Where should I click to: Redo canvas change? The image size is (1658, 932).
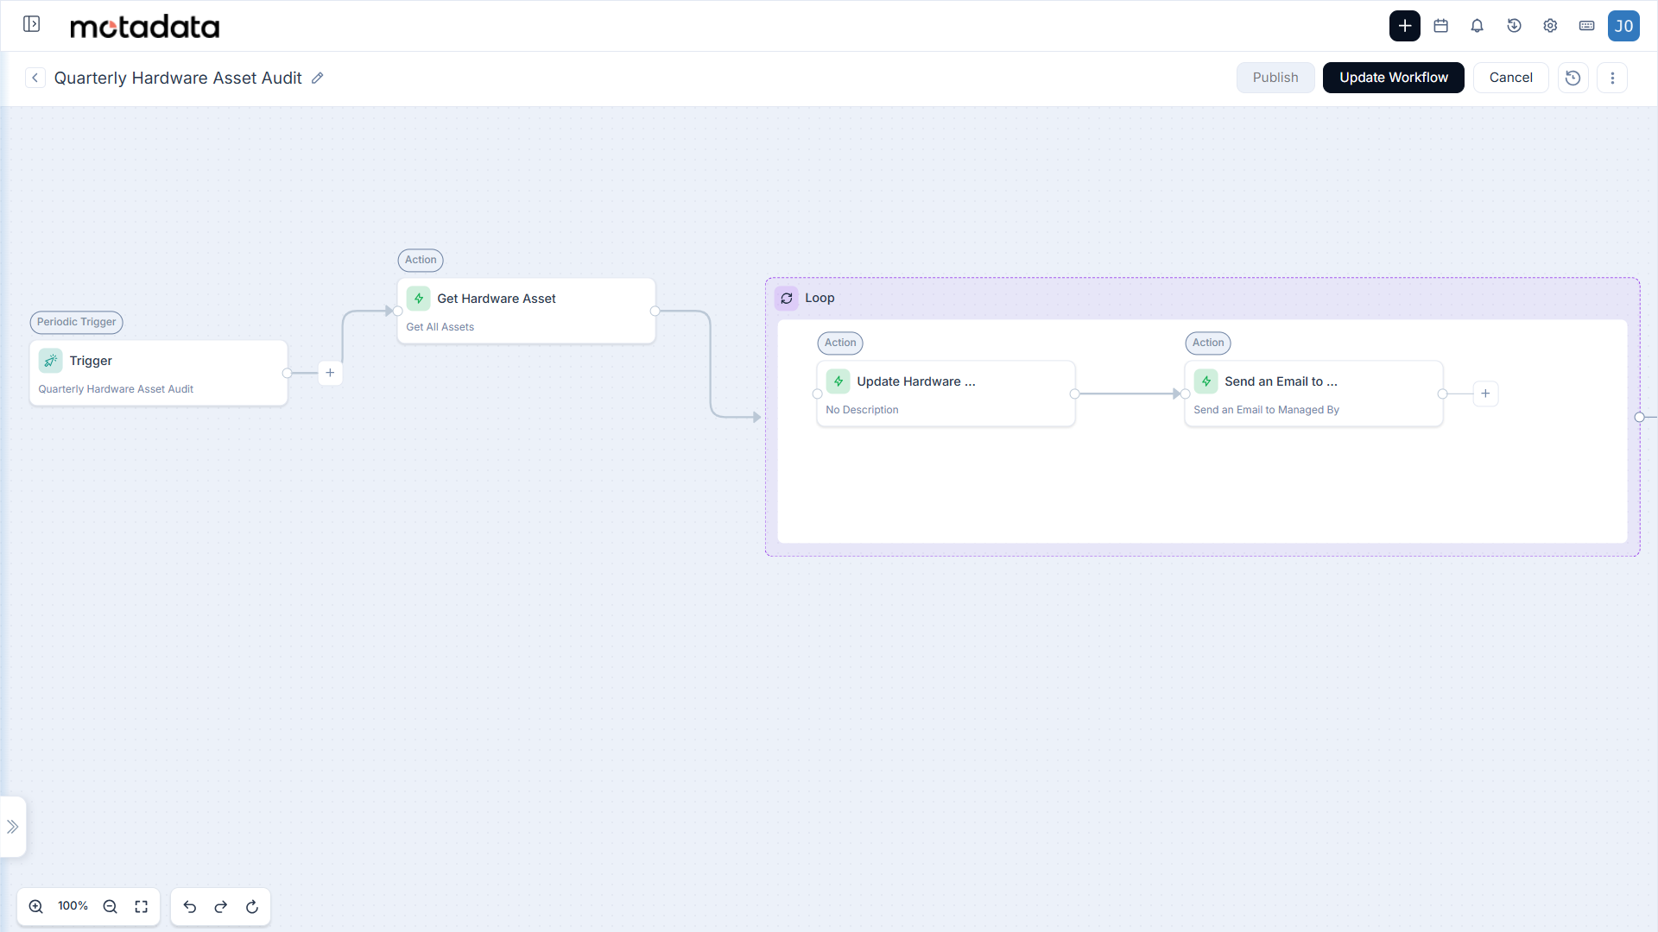[x=221, y=906]
